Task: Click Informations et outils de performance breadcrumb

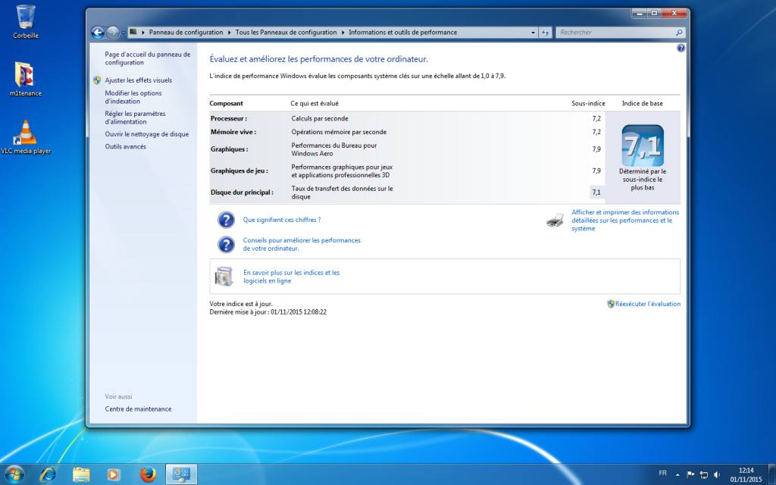Action: click(403, 33)
